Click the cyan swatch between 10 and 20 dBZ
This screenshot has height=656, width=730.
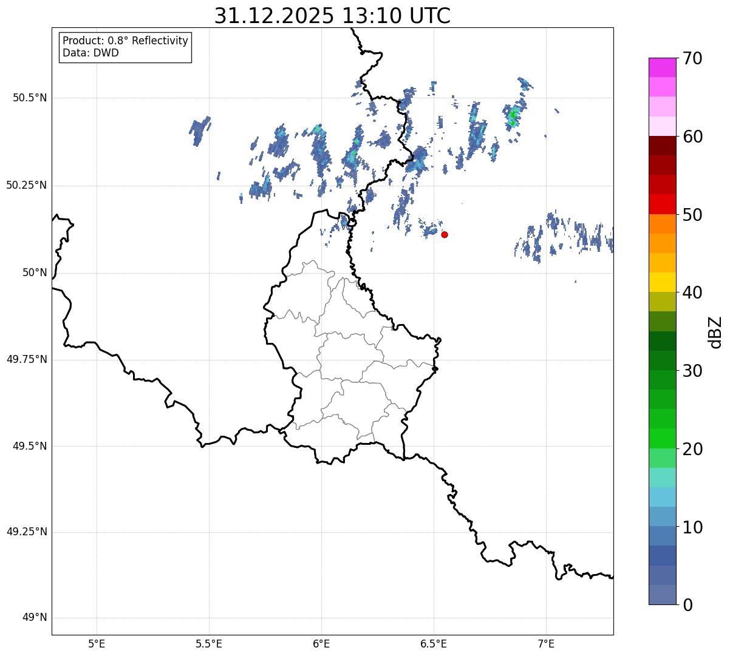pyautogui.click(x=662, y=497)
